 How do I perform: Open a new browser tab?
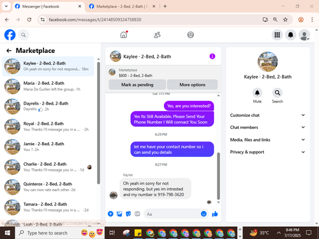click(165, 6)
